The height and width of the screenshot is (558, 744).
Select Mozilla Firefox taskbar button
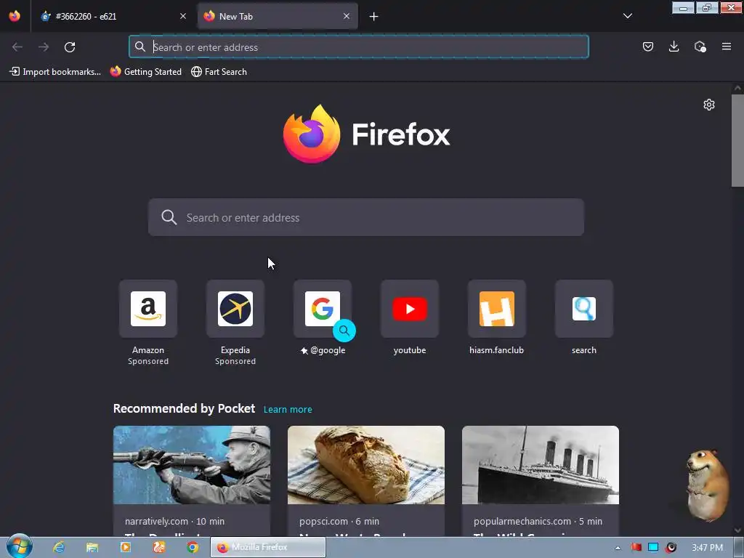click(268, 547)
